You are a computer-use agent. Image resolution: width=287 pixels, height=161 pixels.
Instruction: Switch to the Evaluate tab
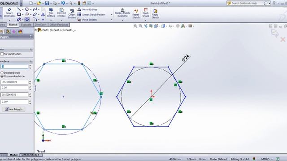26,25
